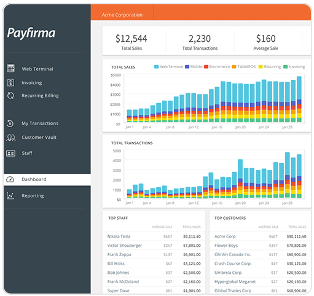Open staff member Frank McDoland

(x=123, y=282)
